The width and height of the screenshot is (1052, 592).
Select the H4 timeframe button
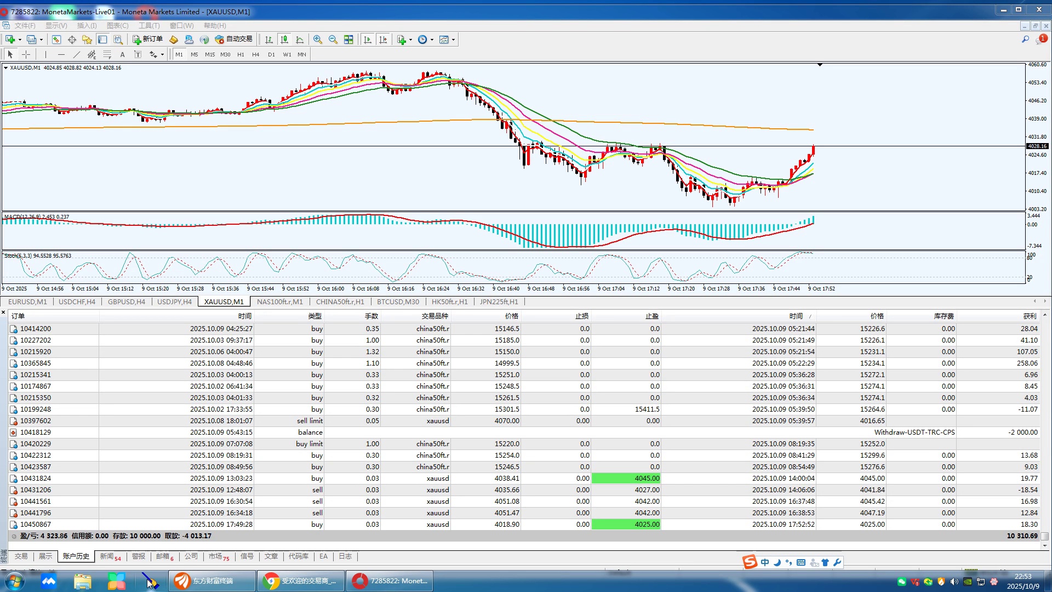[x=256, y=54]
